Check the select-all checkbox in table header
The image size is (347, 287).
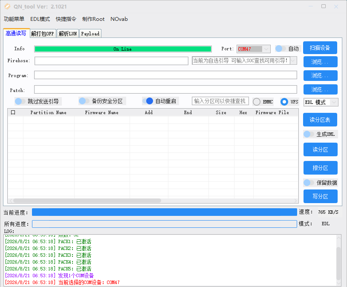click(13, 112)
